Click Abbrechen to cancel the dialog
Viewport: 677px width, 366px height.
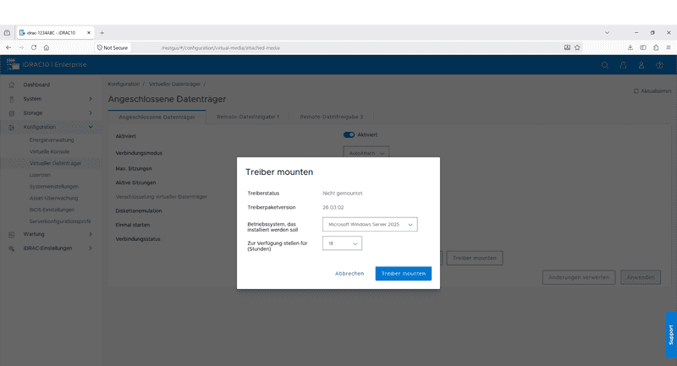point(350,273)
